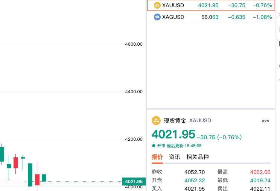Click the XAGUSD percent change −1.08%
The height and width of the screenshot is (191, 280).
click(262, 17)
